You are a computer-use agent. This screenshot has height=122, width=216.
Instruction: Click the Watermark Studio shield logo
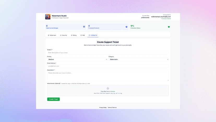(x=48, y=17)
